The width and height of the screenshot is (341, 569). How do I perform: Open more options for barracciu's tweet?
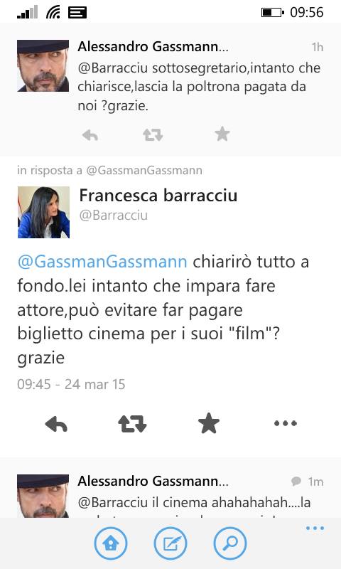pos(286,423)
